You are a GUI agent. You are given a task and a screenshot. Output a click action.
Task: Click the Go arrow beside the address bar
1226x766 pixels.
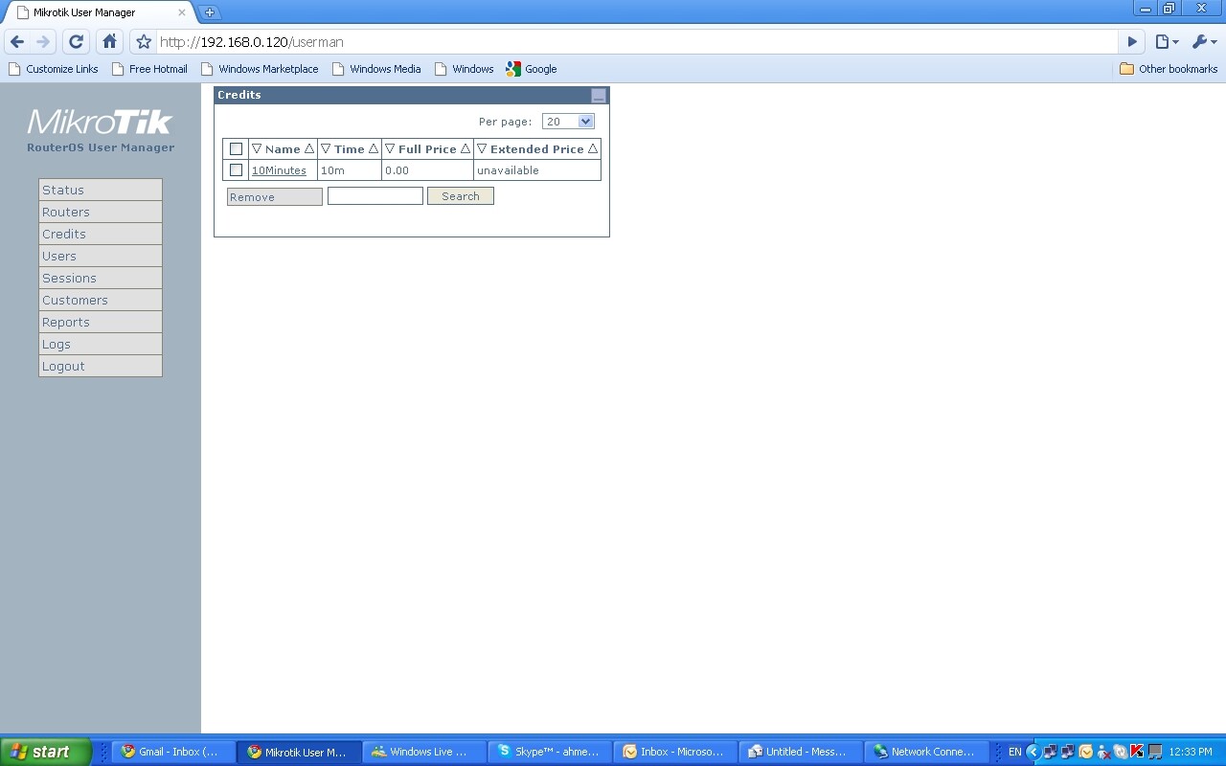click(x=1132, y=42)
